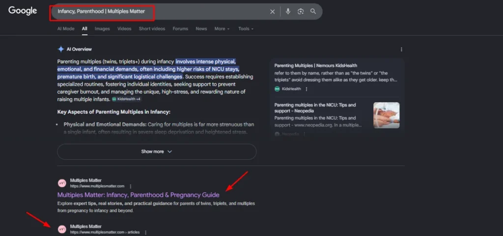Expand the More search filters dropdown
Image resolution: width=503 pixels, height=236 pixels.
[222, 29]
